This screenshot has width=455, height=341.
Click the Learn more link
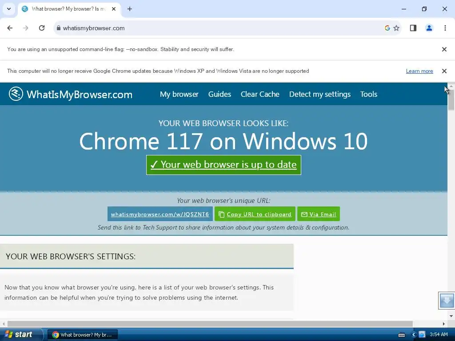click(x=419, y=71)
